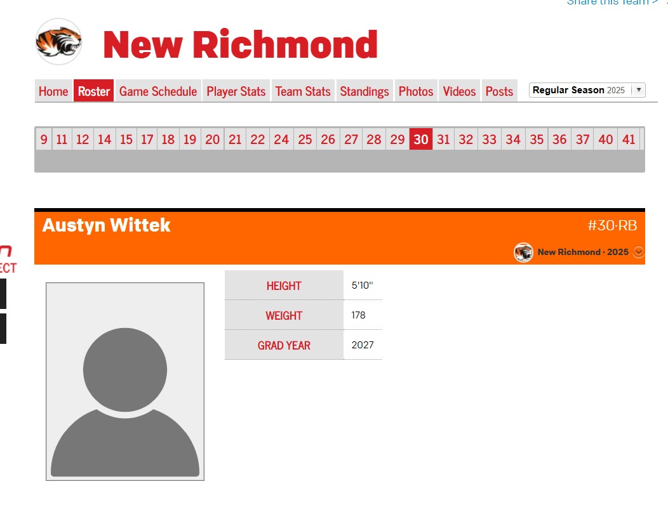Open the Photos tab
The image size is (668, 512).
coord(416,91)
